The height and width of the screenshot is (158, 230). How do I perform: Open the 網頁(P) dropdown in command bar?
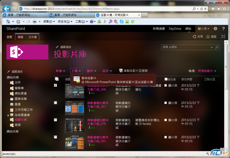(x=49, y=22)
